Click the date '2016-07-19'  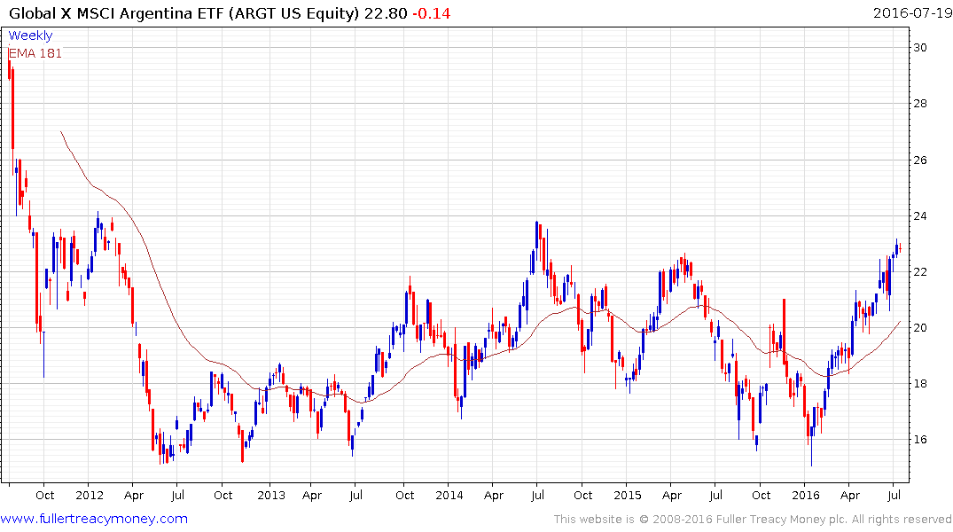click(x=912, y=12)
